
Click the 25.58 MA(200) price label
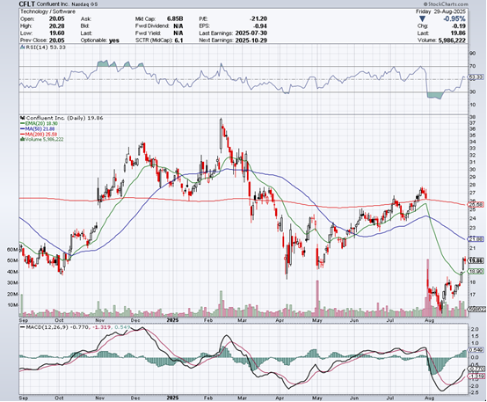[476, 205]
